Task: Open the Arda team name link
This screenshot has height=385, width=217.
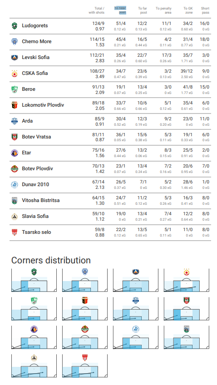Action: 27,121
